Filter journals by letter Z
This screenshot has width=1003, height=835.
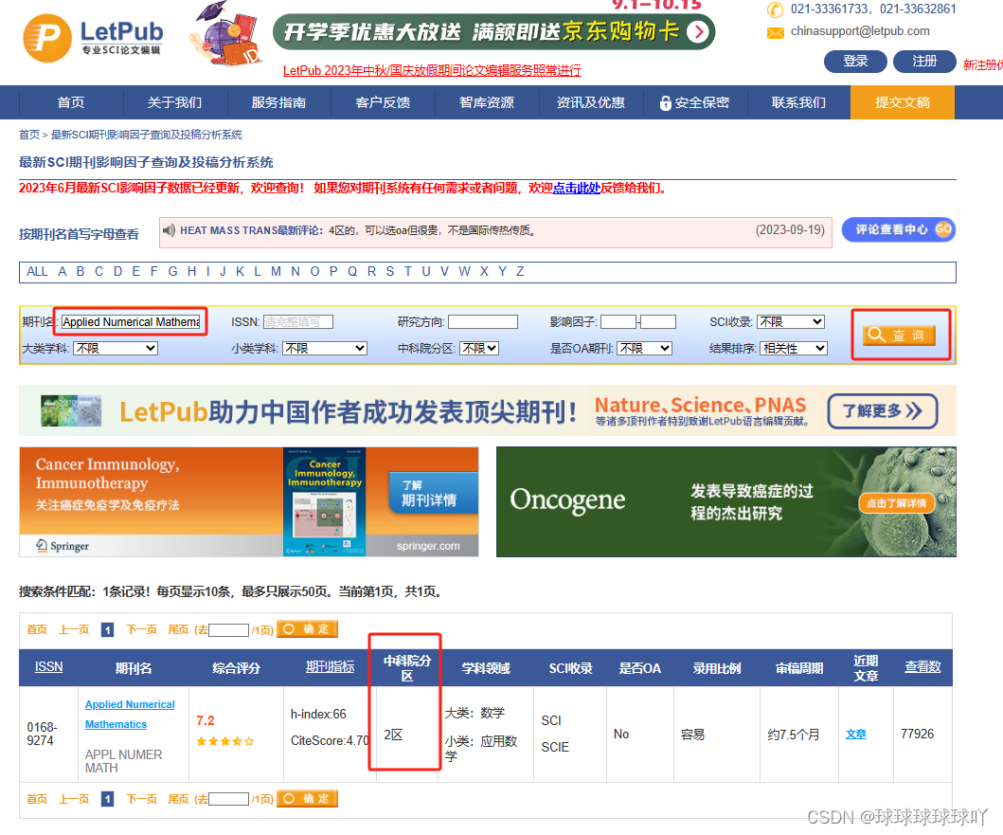click(x=520, y=271)
